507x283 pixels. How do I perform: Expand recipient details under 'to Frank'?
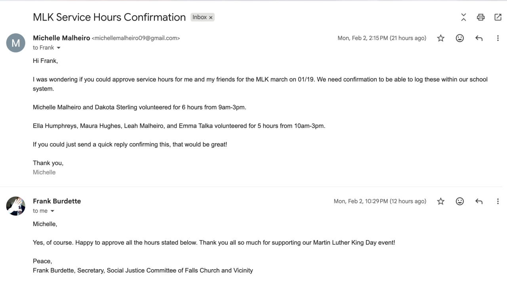59,48
